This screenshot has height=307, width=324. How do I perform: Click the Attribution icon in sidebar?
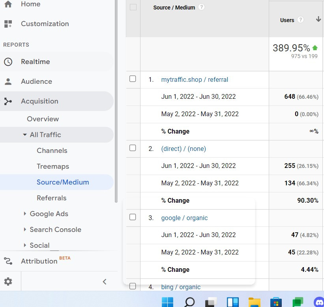[8, 261]
